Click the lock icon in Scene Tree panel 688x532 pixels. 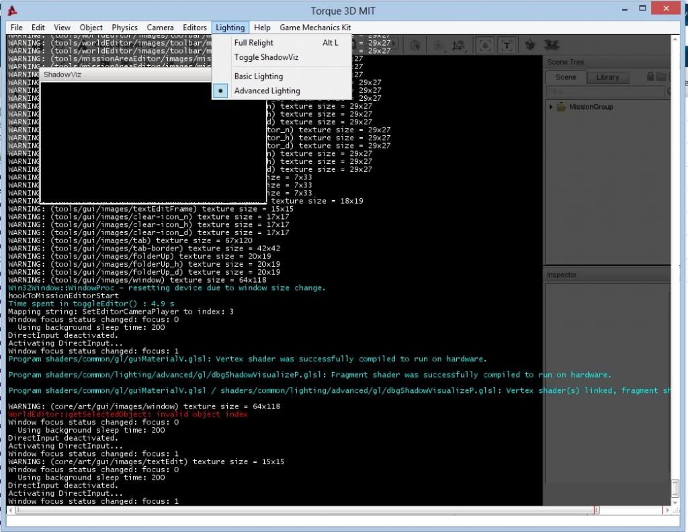(x=650, y=77)
